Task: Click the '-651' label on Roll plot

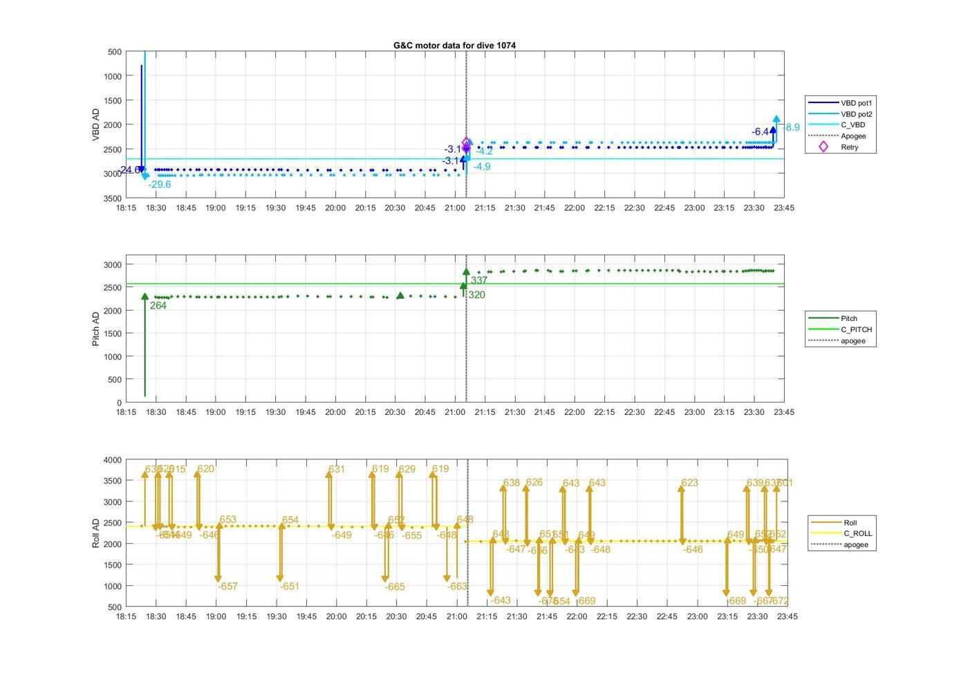Action: pos(290,587)
